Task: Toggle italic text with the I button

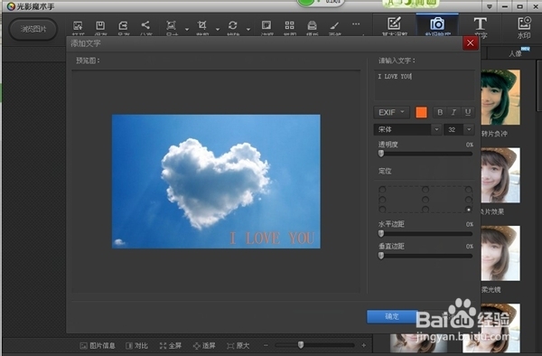Action: [453, 112]
